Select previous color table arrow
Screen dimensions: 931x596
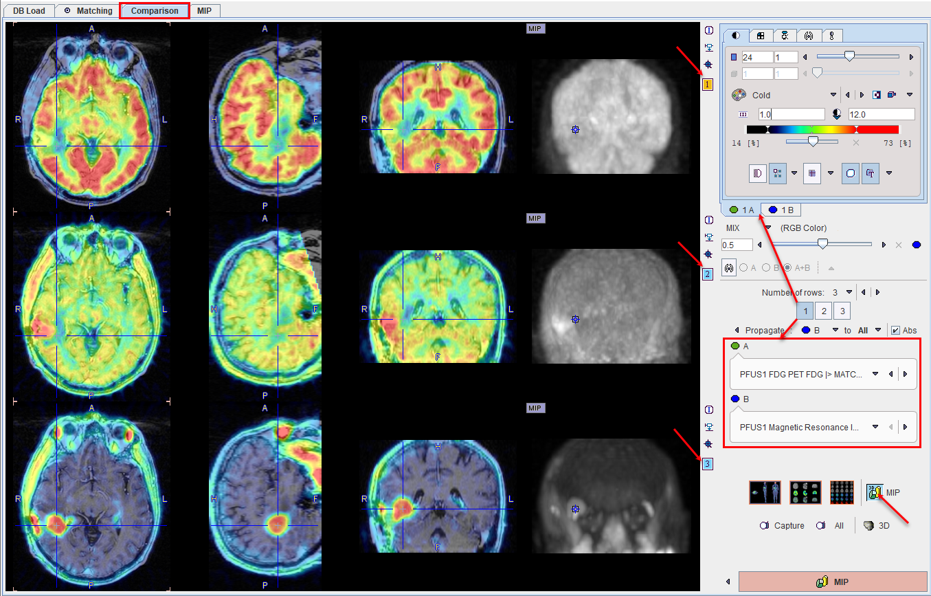847,95
